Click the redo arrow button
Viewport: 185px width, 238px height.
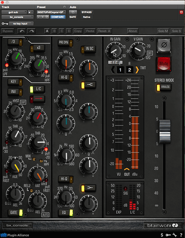coord(31,31)
